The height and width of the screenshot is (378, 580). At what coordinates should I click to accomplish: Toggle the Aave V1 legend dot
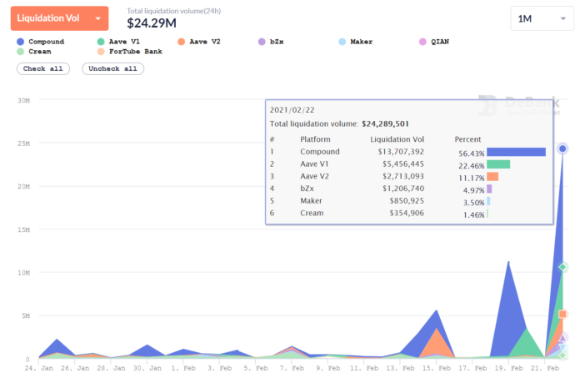(101, 41)
